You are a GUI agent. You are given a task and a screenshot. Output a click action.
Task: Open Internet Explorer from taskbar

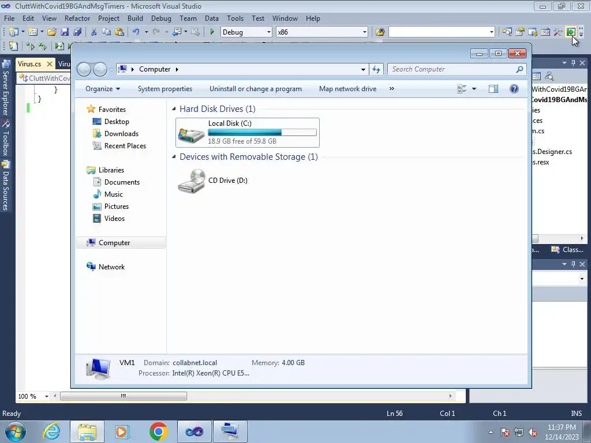pos(51,431)
